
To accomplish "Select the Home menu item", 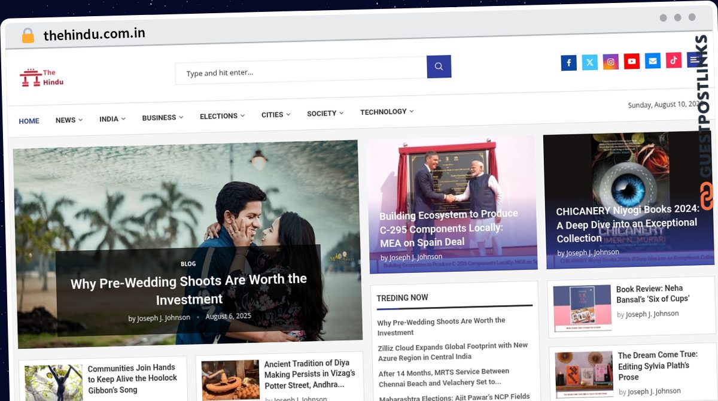I will click(x=29, y=121).
